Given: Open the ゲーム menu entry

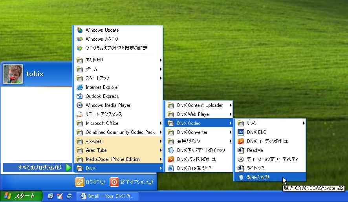Looking at the screenshot, I should [x=119, y=69].
